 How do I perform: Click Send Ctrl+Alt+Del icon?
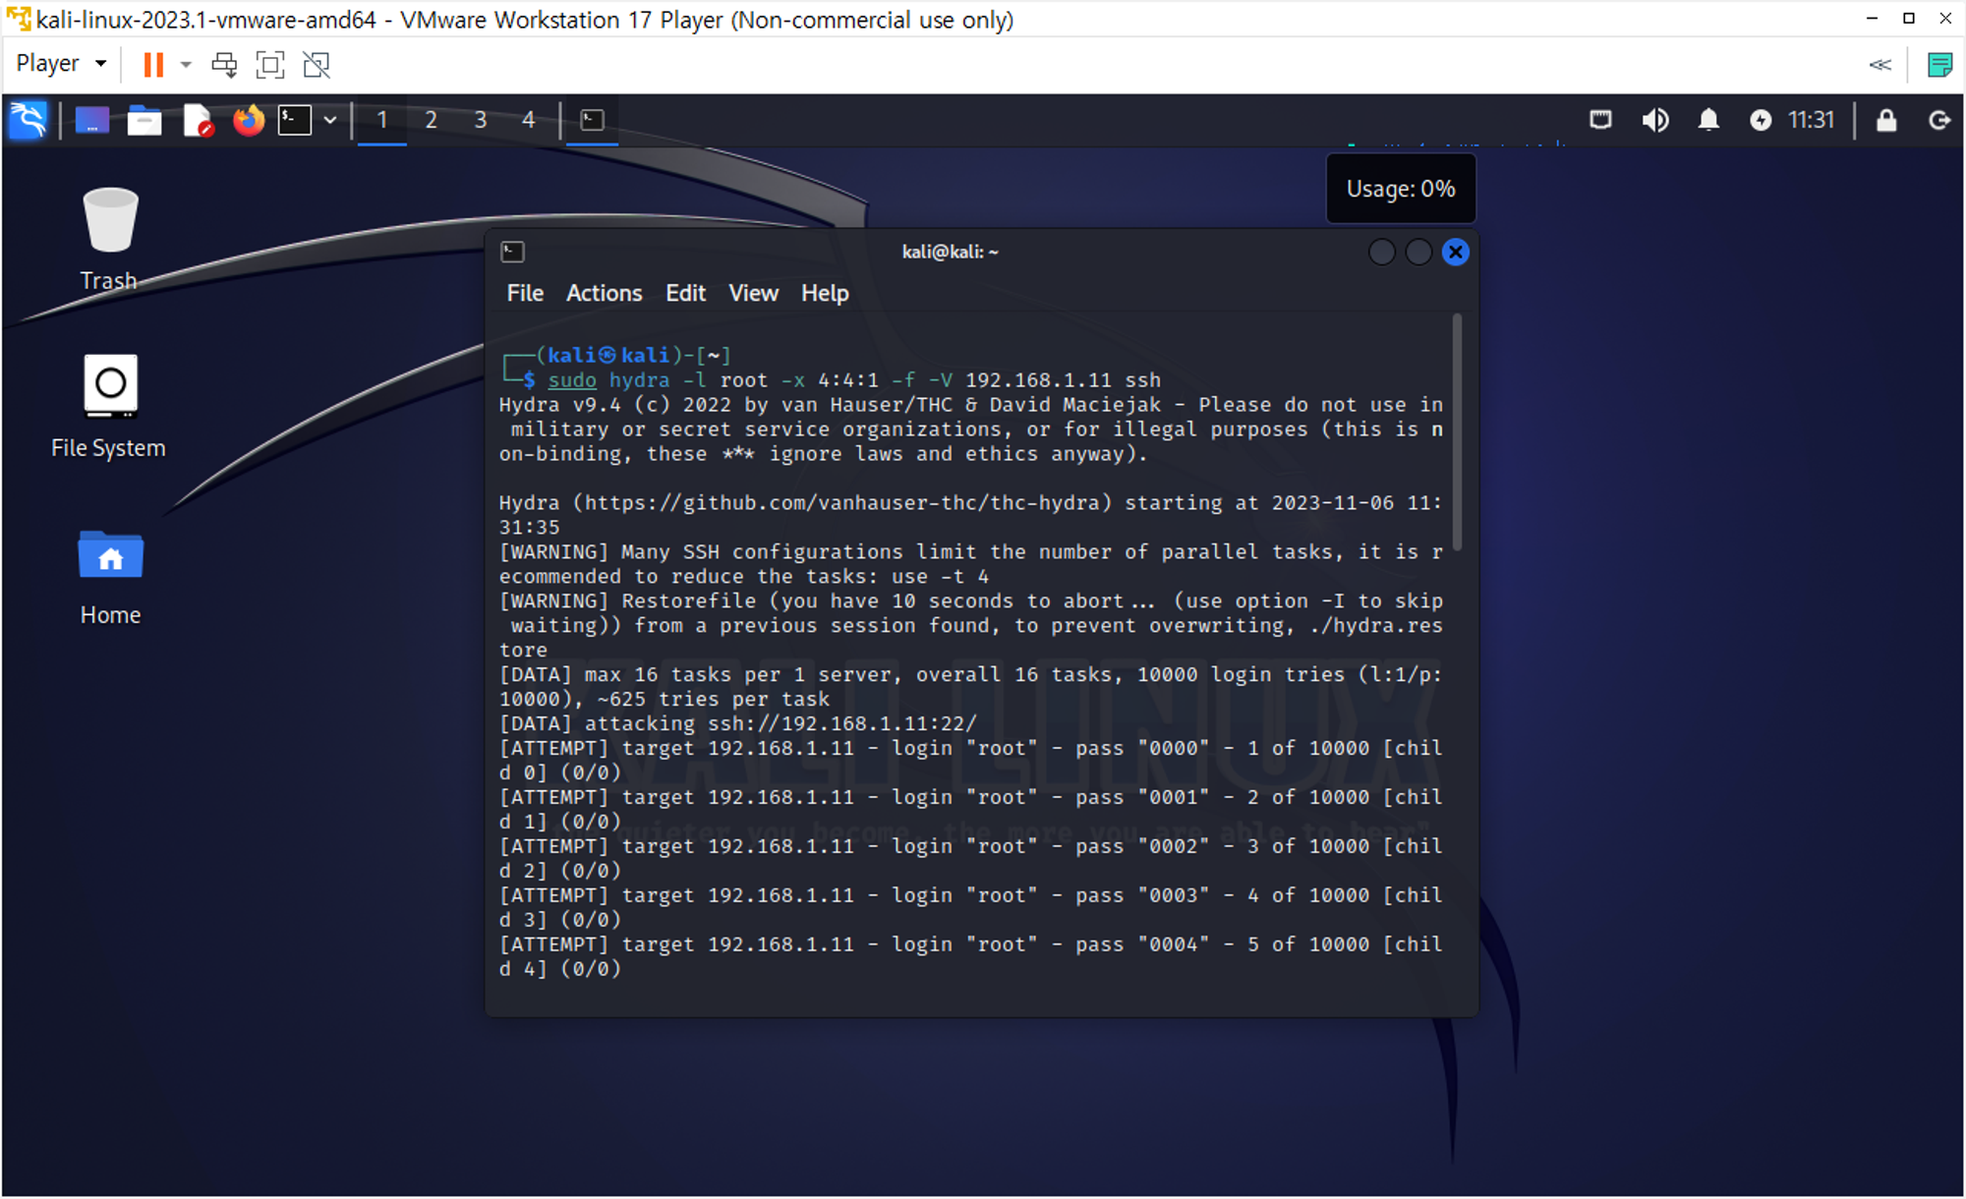tap(224, 65)
